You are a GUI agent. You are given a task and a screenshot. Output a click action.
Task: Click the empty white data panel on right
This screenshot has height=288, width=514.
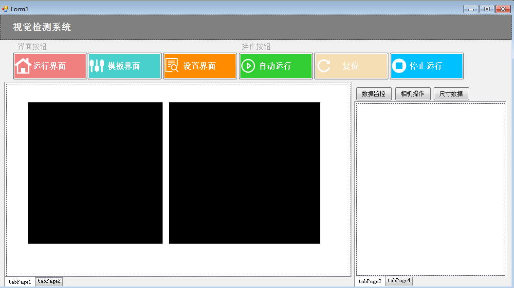point(431,189)
